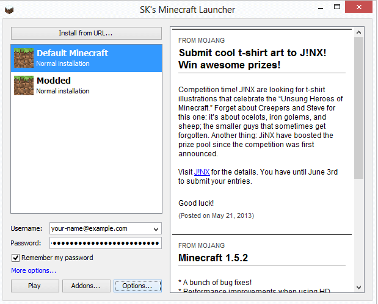Click the Modded grass block icon

(x=24, y=85)
